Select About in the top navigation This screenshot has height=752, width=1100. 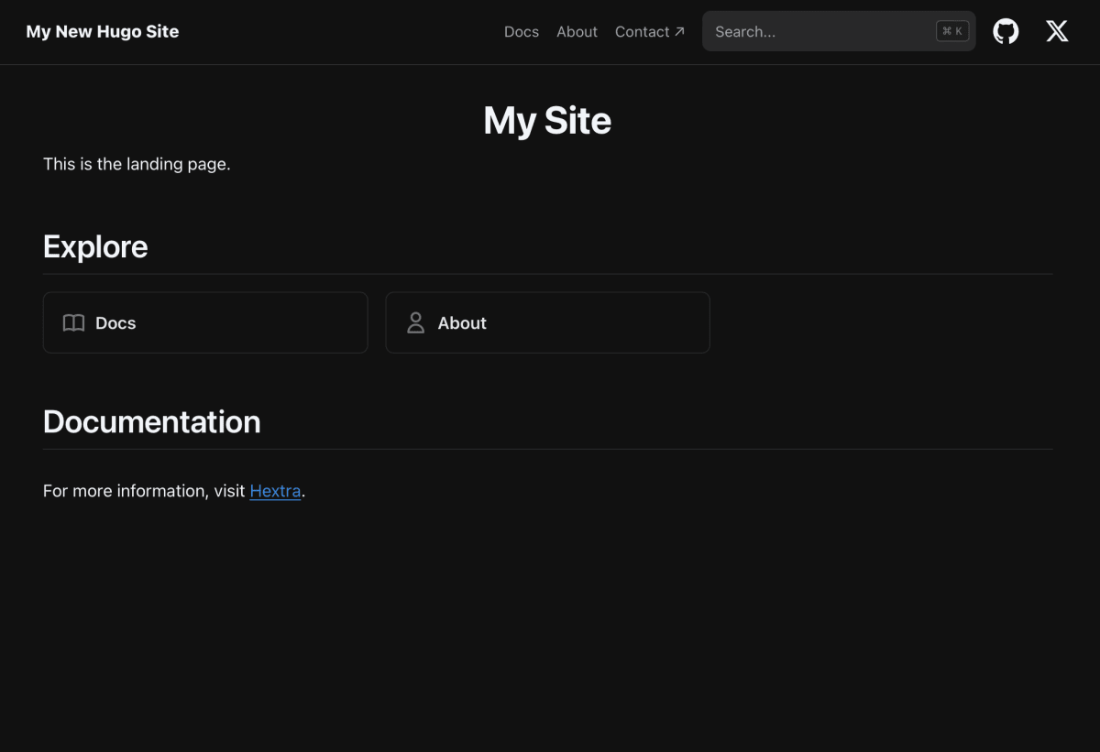click(576, 31)
